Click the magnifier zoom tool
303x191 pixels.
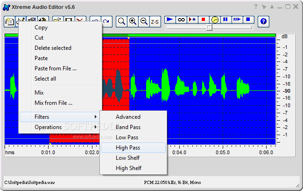click(121, 21)
